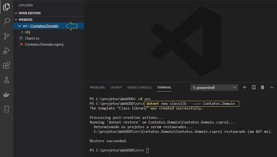The width and height of the screenshot is (277, 157).
Task: Click the bottom notebook icon in activity bar
Action: (6, 109)
